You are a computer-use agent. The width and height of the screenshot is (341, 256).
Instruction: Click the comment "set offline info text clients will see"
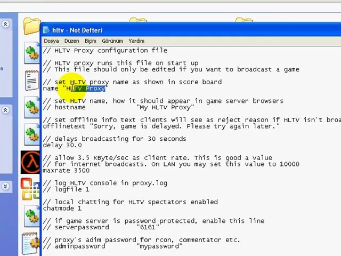click(x=192, y=120)
